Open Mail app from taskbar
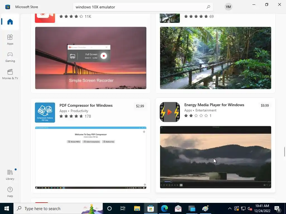The height and width of the screenshot is (214, 286). (x=178, y=208)
